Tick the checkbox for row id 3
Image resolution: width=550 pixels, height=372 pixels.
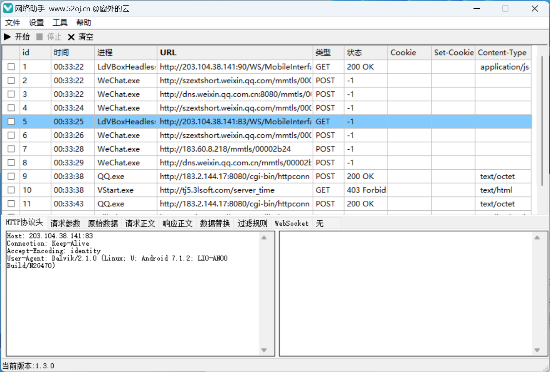pyautogui.click(x=11, y=94)
